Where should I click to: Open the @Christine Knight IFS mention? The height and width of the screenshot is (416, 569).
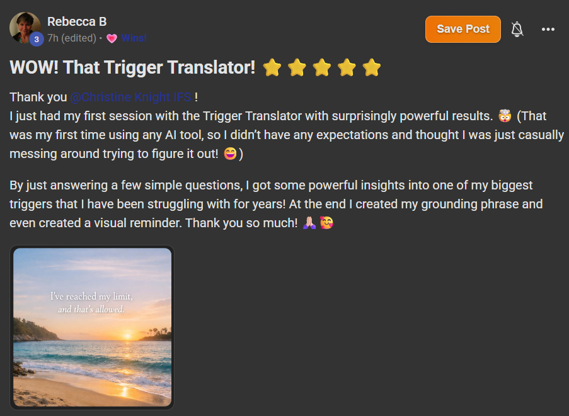130,98
